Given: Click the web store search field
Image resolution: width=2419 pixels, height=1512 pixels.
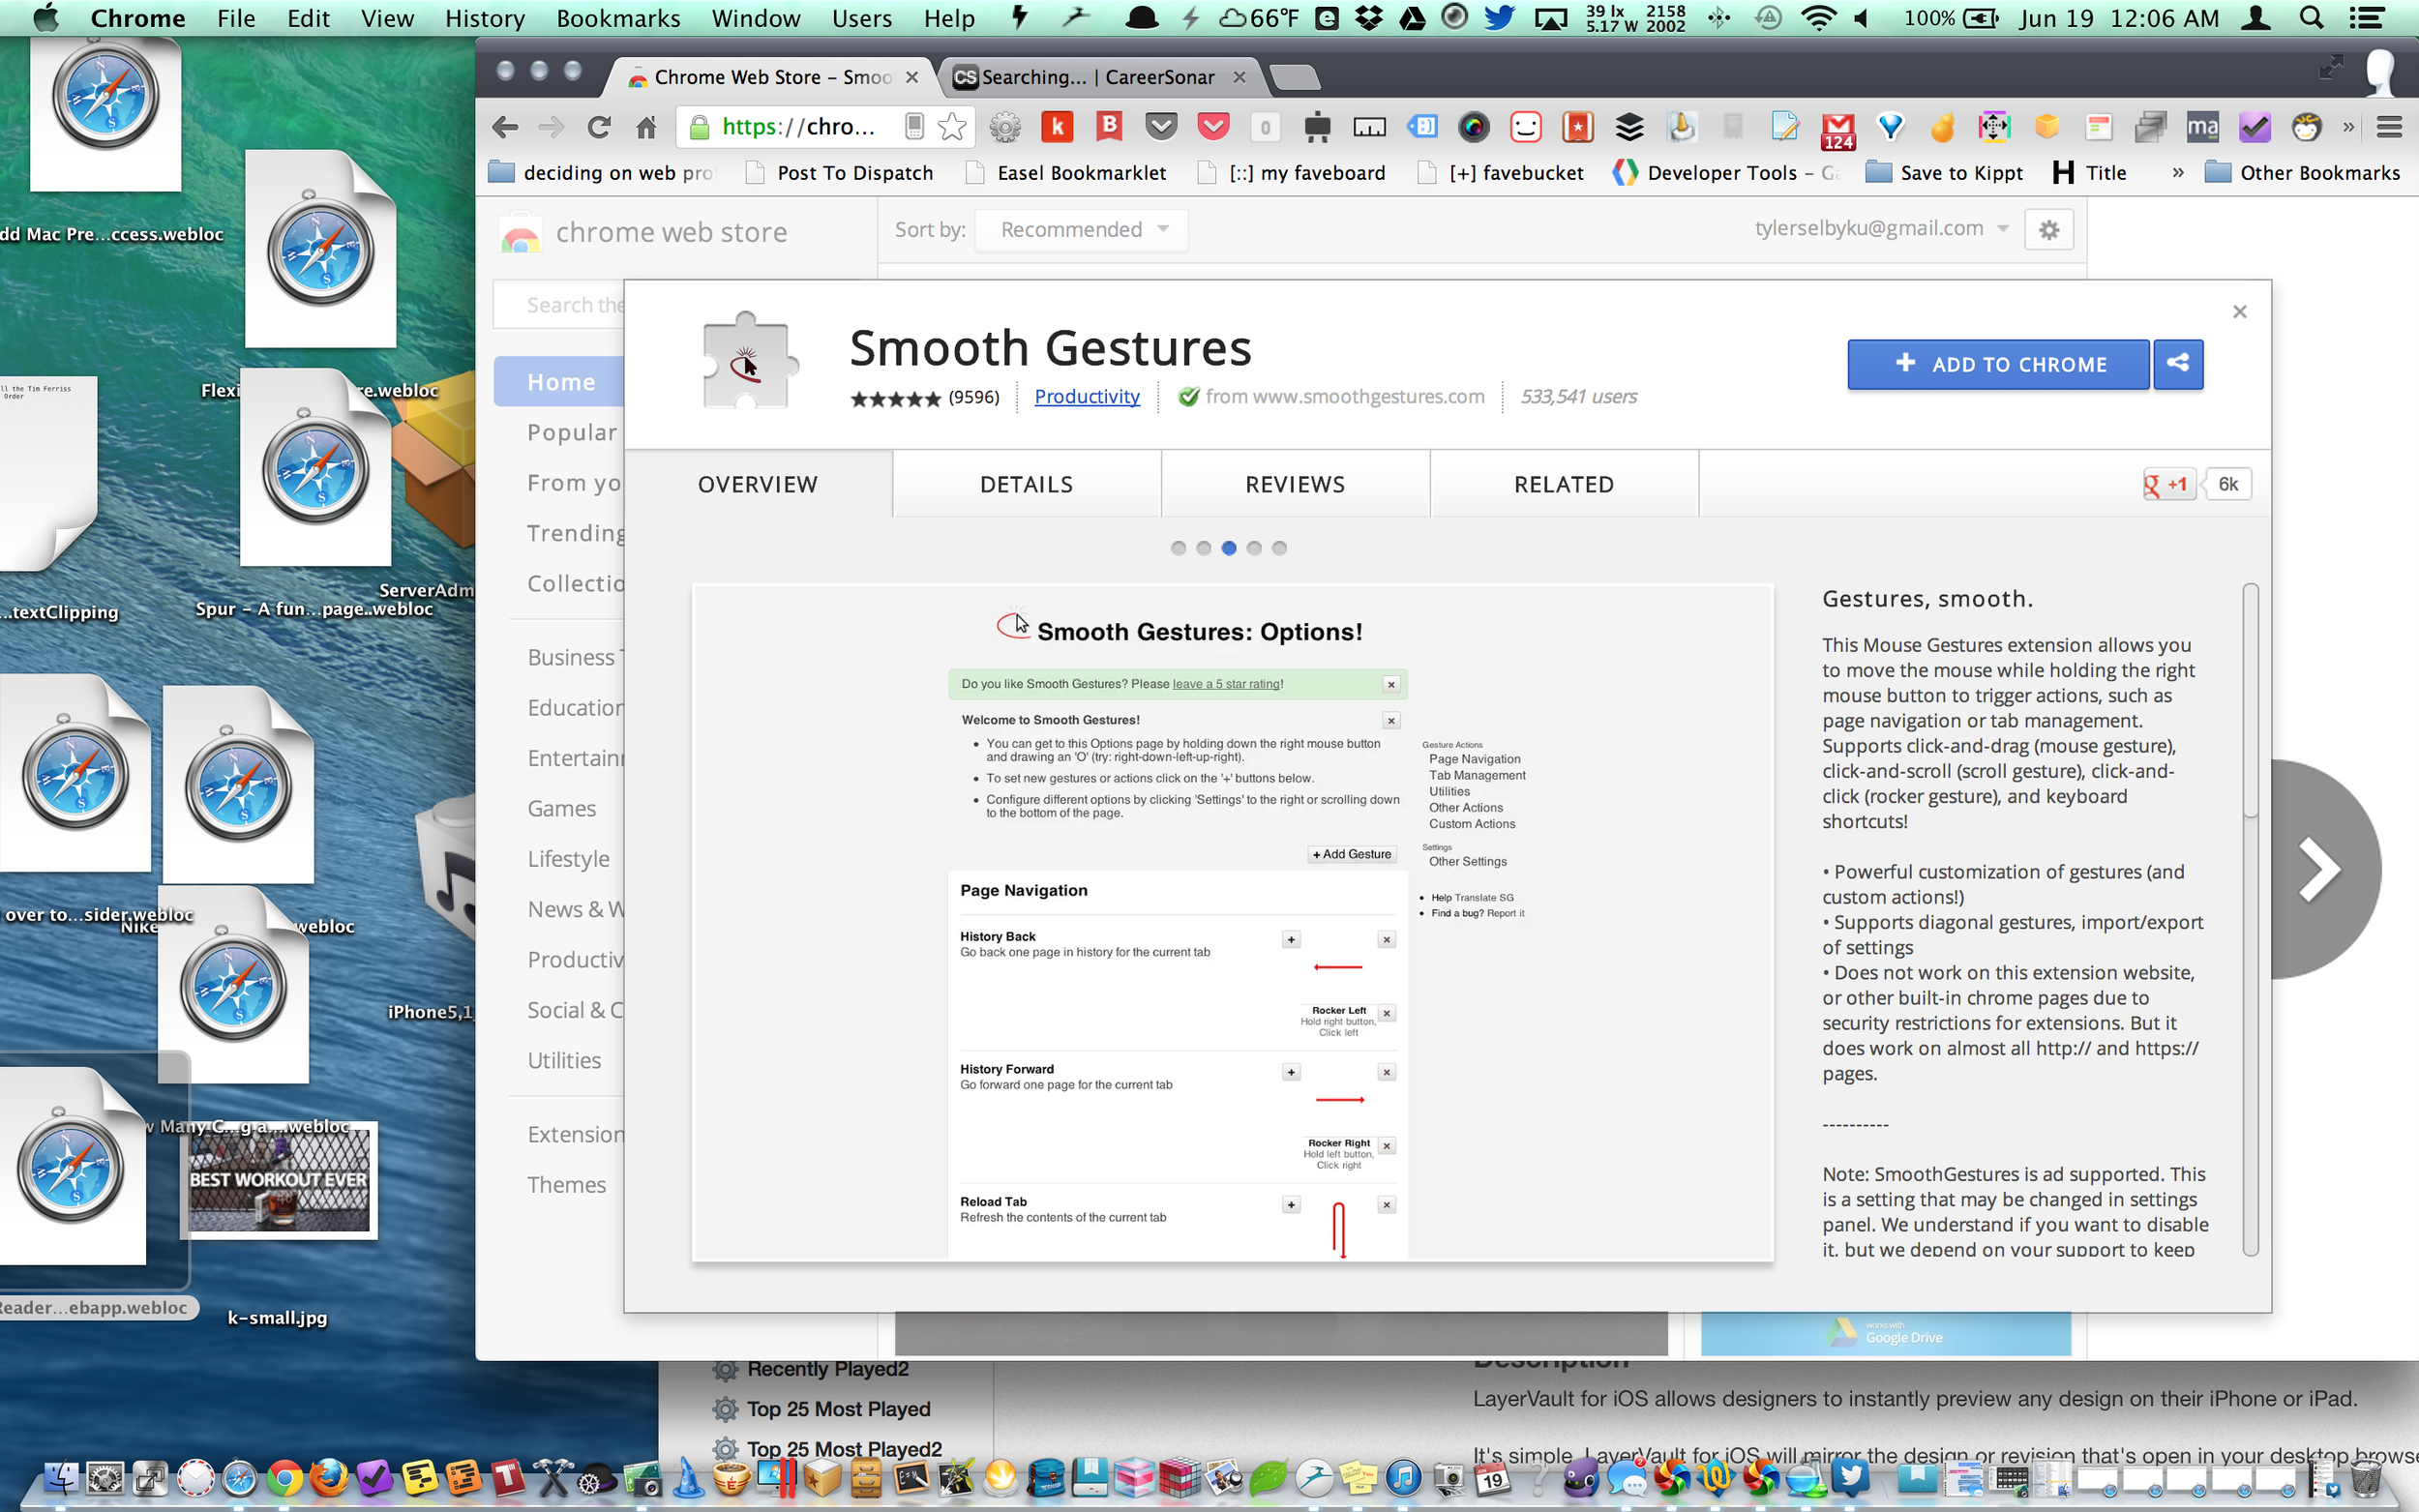Looking at the screenshot, I should click(x=560, y=305).
